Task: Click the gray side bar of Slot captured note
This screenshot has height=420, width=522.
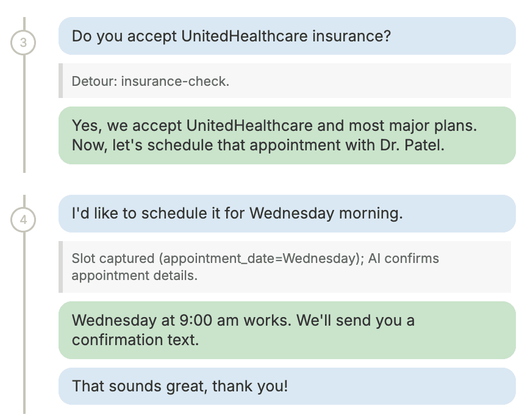Action: [x=60, y=267]
